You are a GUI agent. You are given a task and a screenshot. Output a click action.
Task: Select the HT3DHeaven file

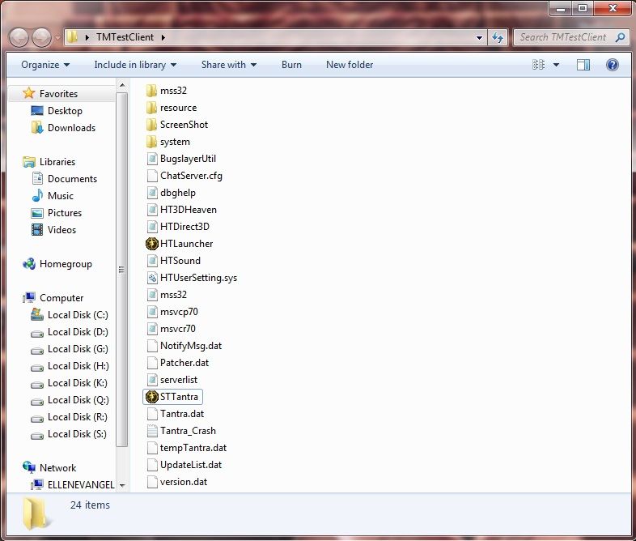coord(182,210)
